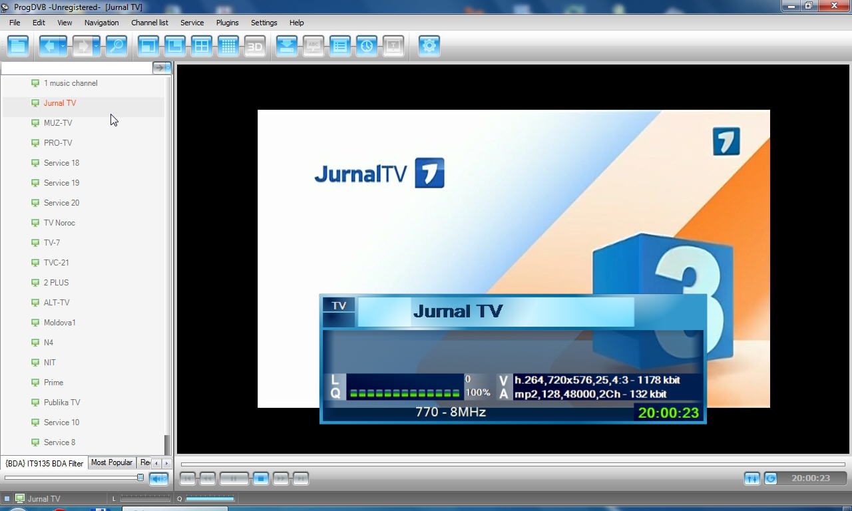This screenshot has width=852, height=511.
Task: Click the skip to start playback button
Action: click(188, 478)
